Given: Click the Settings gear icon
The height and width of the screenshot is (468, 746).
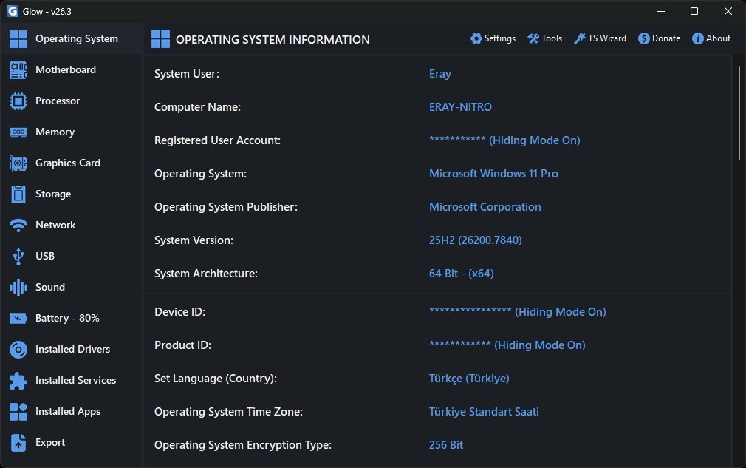Looking at the screenshot, I should point(476,38).
